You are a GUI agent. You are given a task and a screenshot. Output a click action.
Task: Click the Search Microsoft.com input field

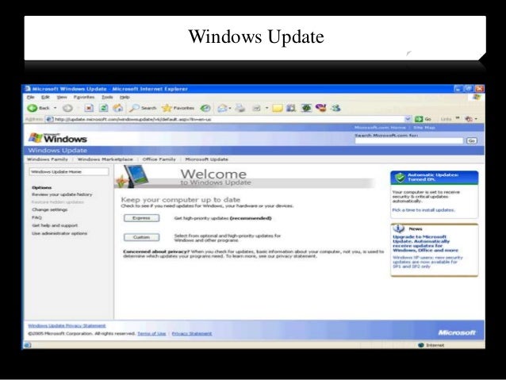[409, 140]
